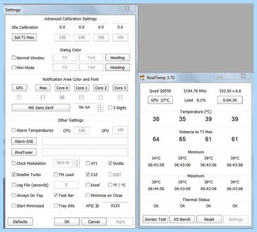The width and height of the screenshot is (257, 232).
Task: Click the Core 2 color button
Action: coord(101,88)
